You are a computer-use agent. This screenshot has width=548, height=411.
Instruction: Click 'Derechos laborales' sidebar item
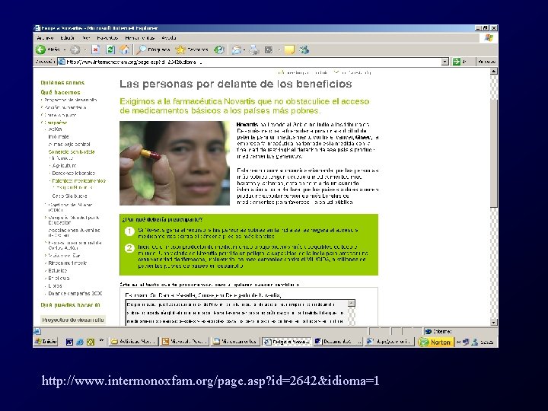(x=73, y=173)
